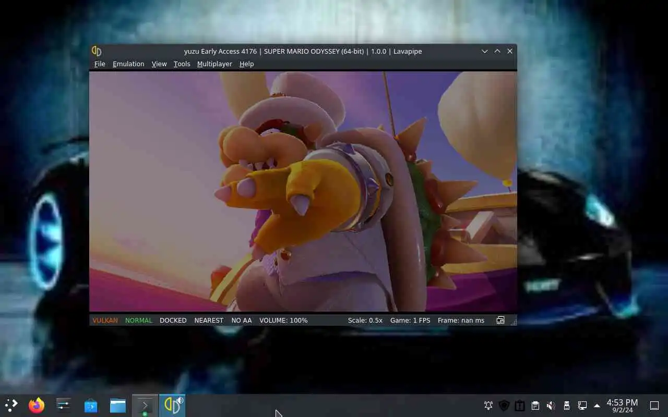Viewport: 668px width, 417px height.
Task: Open the clock showing 4:53 PM
Action: point(622,406)
